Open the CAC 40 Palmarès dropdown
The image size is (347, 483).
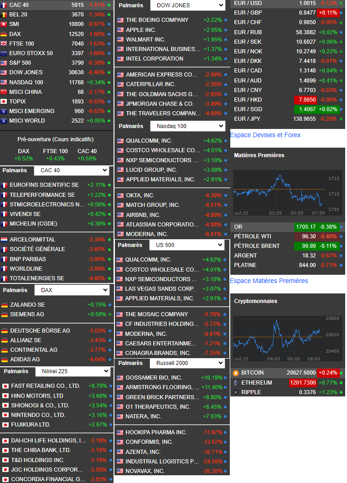click(71, 170)
